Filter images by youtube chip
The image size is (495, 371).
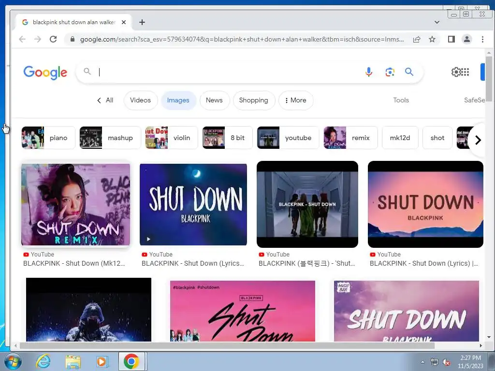(x=288, y=138)
